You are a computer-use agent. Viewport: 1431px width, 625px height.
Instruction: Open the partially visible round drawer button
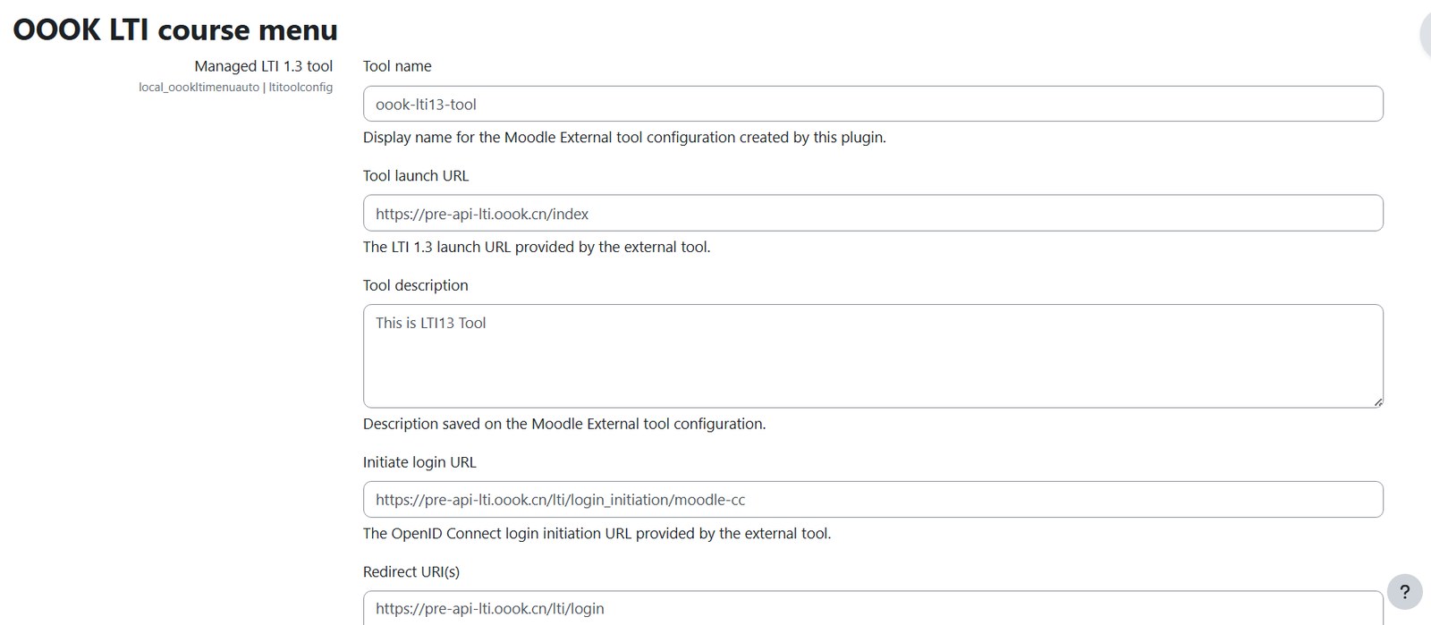[1426, 34]
